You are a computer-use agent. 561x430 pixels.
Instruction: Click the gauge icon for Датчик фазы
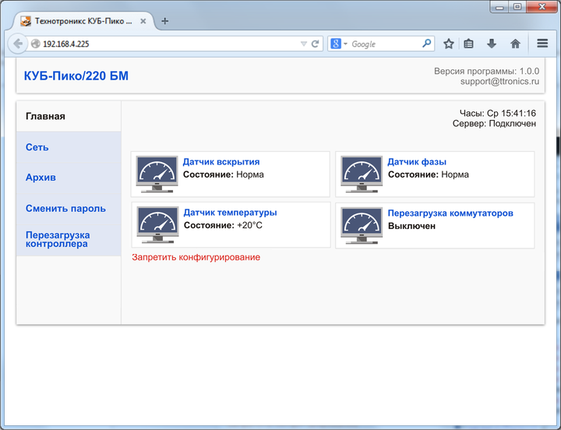[362, 174]
